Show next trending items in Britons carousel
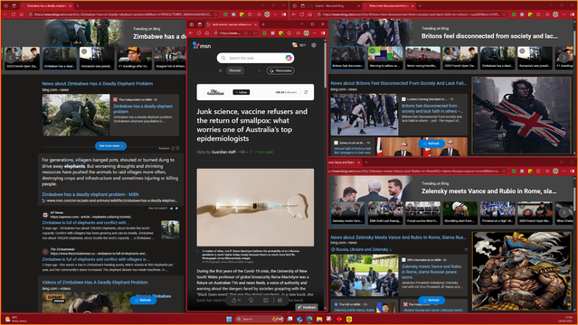This screenshot has height=325, width=578. 564,58
